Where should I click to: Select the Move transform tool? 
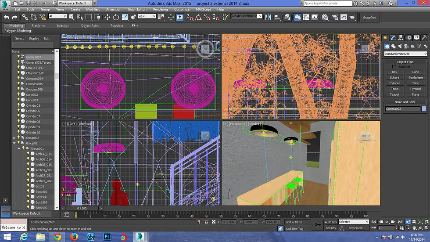pyautogui.click(x=107, y=17)
